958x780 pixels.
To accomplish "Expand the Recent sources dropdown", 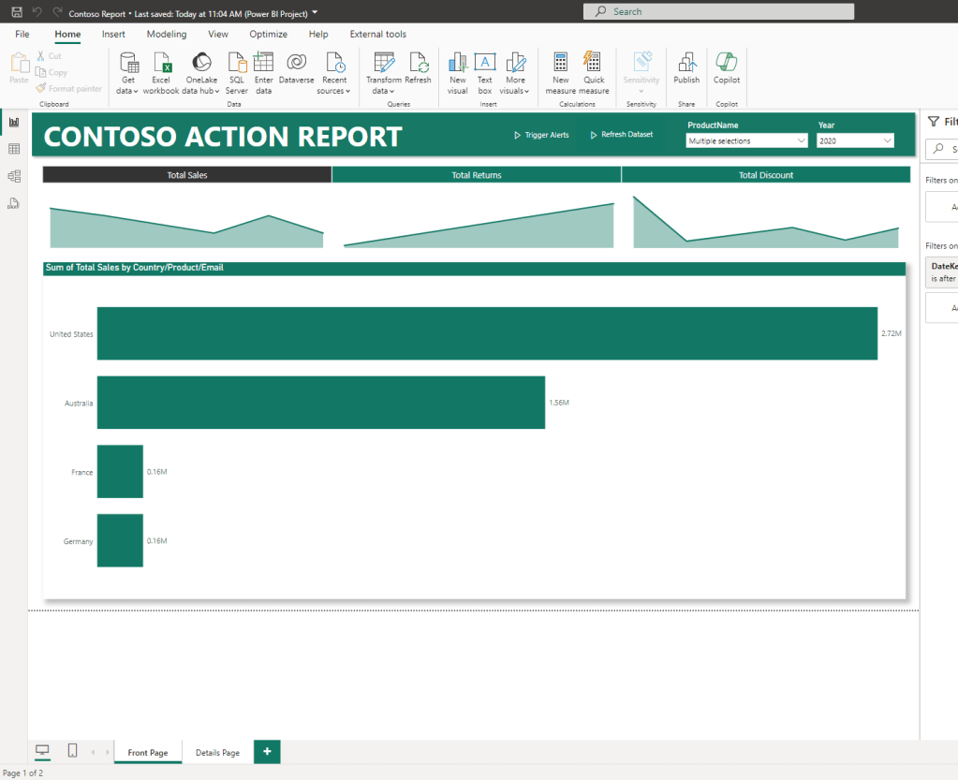I will (334, 91).
